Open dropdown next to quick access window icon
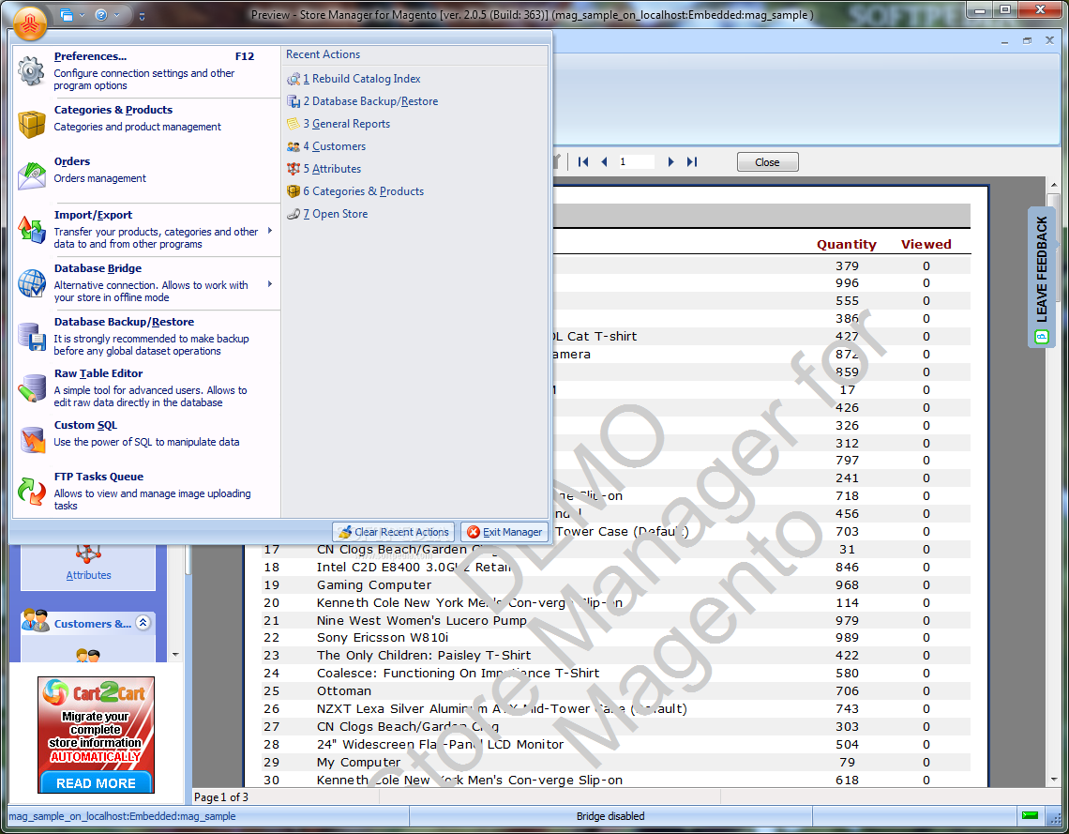The width and height of the screenshot is (1069, 834). [82, 14]
